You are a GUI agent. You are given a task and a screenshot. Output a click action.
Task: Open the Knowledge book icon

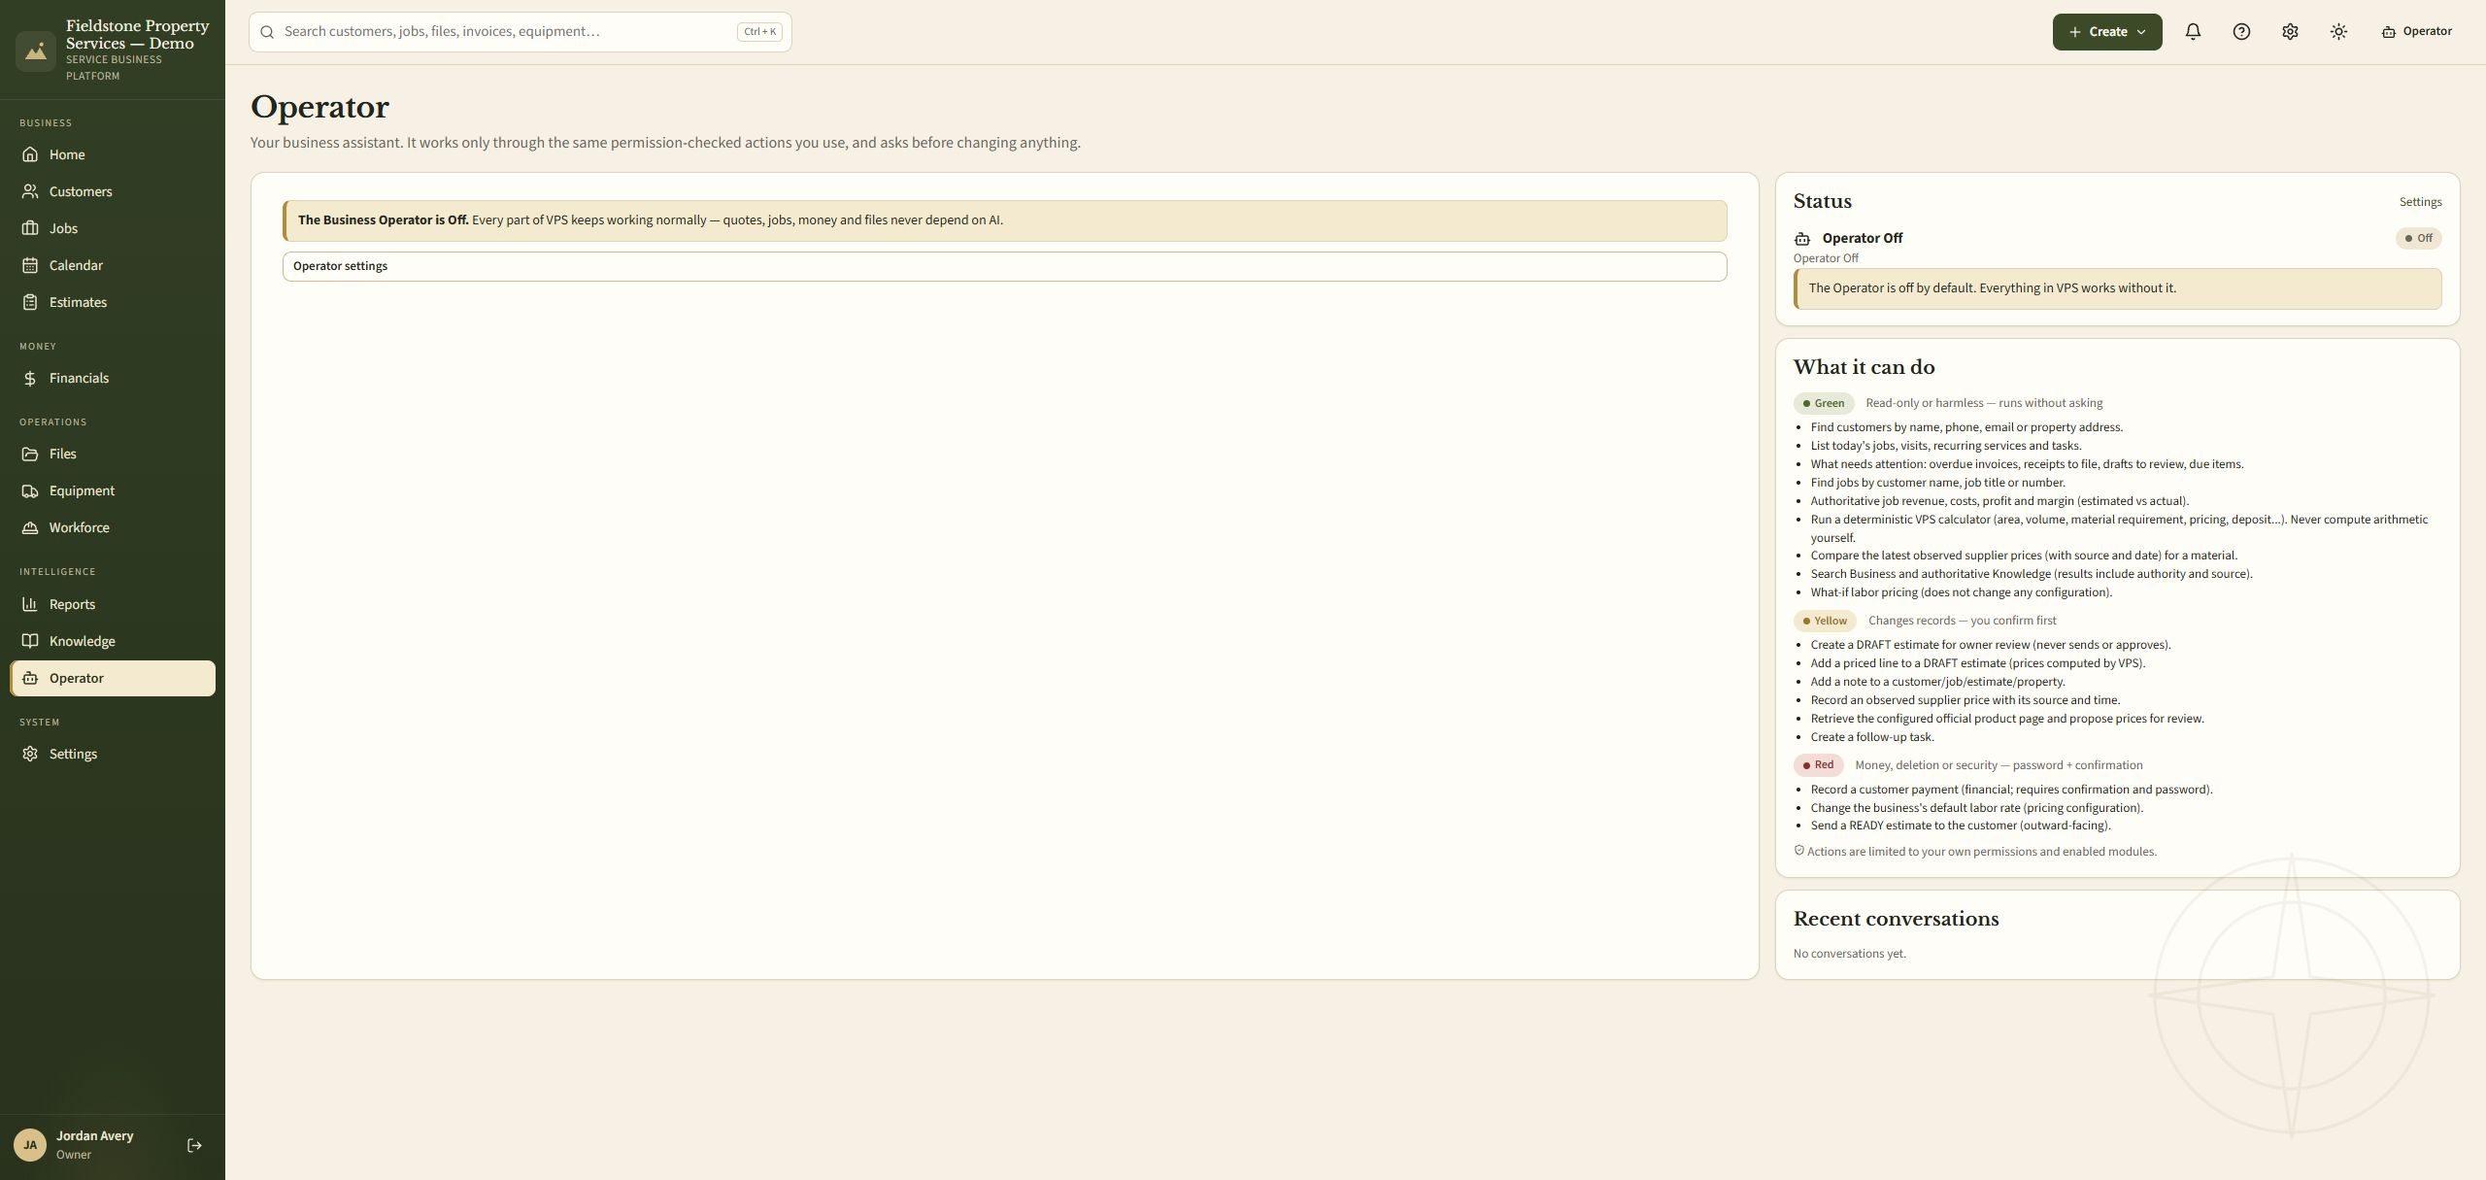30,641
